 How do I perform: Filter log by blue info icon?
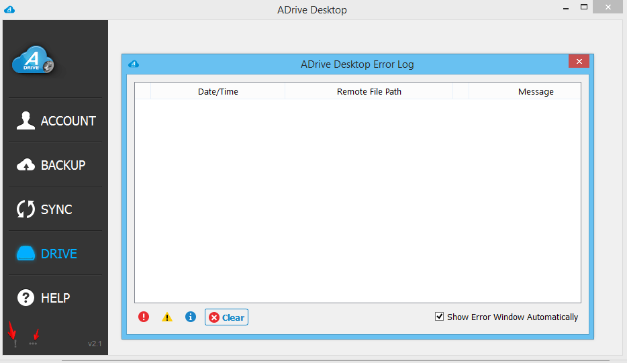pyautogui.click(x=191, y=317)
